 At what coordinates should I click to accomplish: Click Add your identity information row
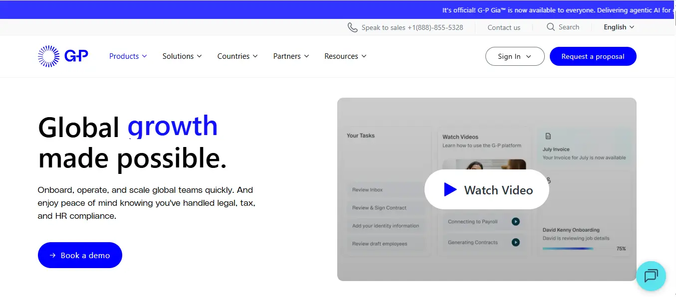coord(386,226)
